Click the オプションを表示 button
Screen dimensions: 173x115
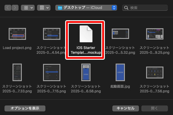point(25,108)
